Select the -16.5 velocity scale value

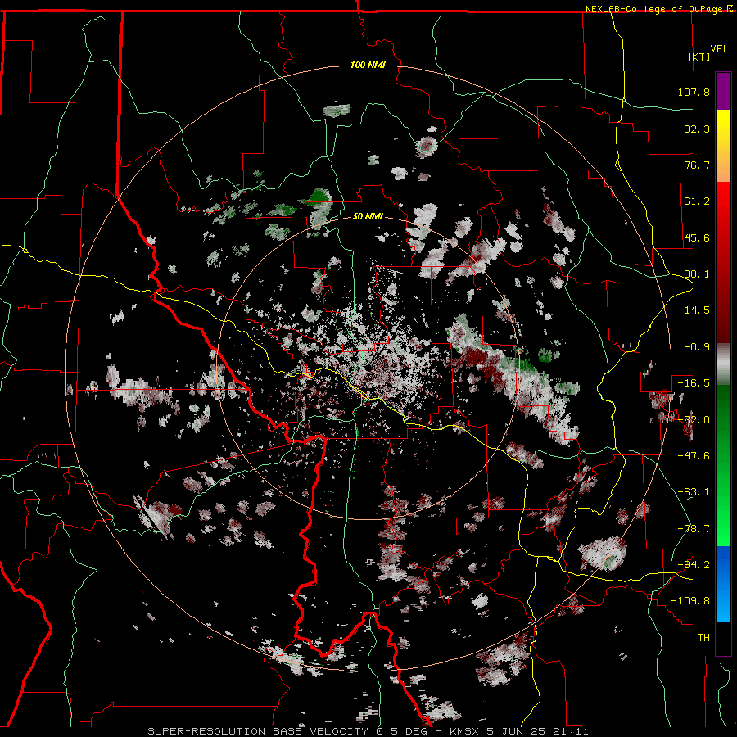(x=694, y=383)
